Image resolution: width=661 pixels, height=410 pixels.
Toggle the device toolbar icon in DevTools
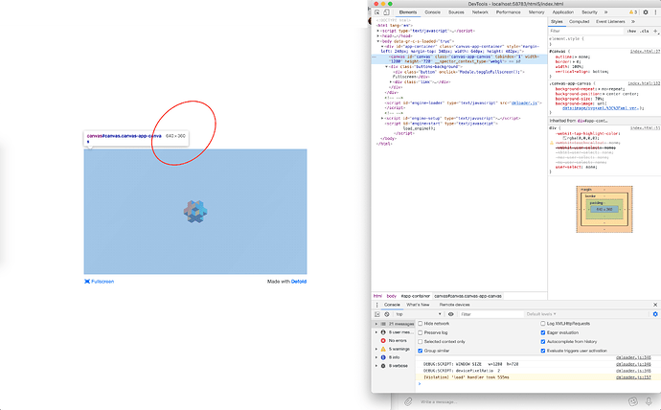[386, 12]
